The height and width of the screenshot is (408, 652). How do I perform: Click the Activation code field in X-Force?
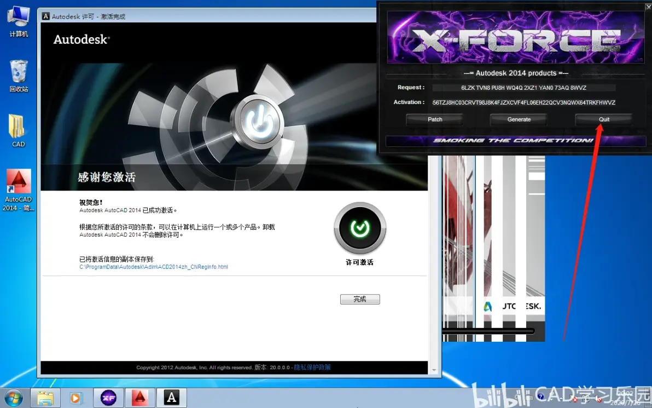tap(523, 102)
